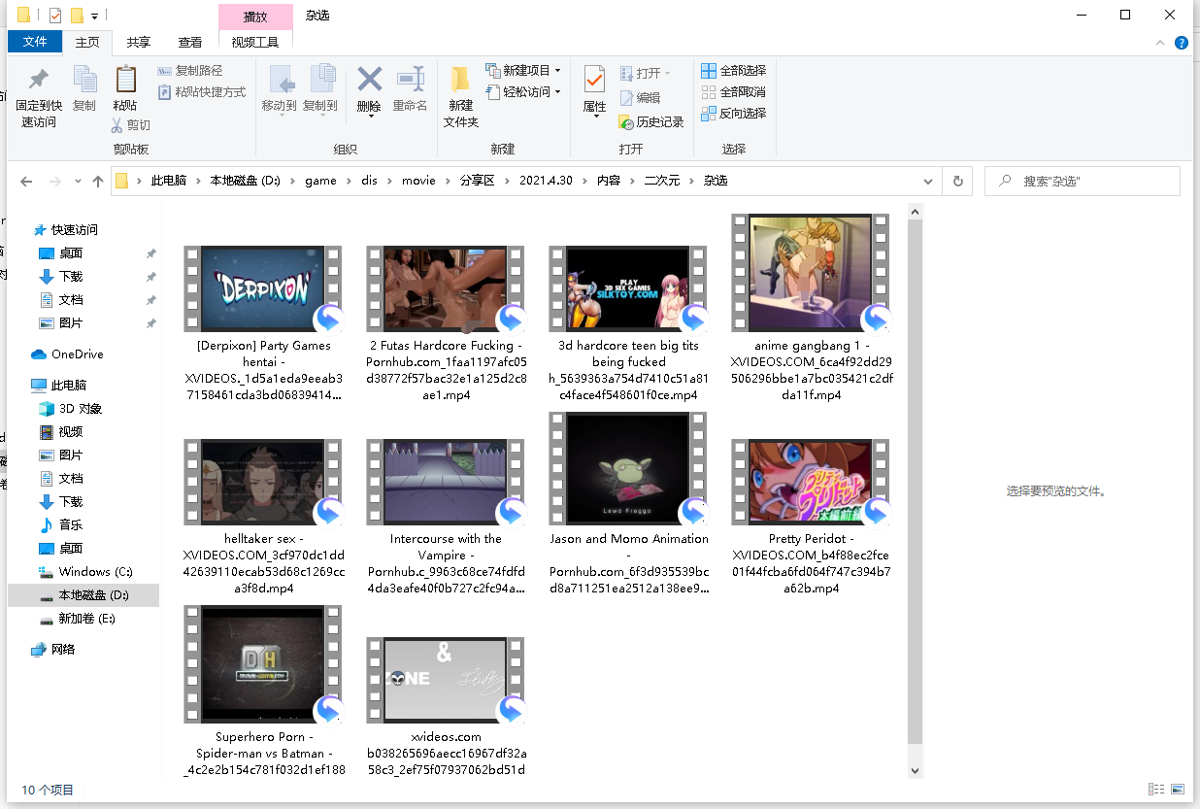Go to movie folder in breadcrumb

418,182
